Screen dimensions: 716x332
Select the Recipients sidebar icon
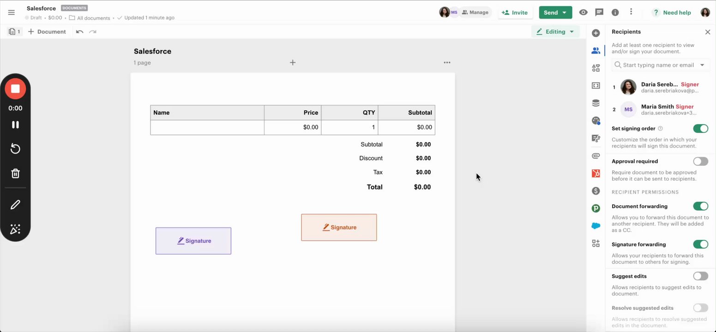coord(596,51)
